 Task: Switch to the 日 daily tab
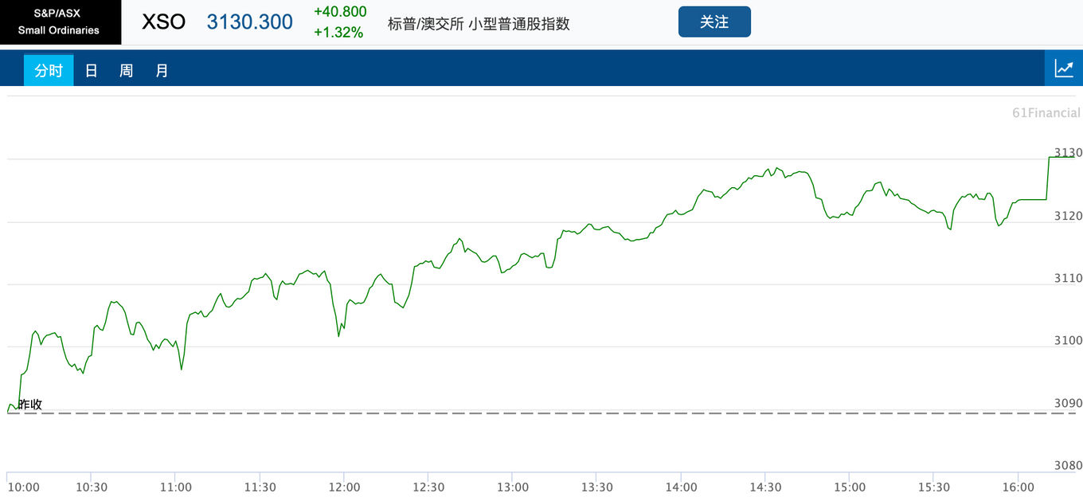click(x=92, y=70)
